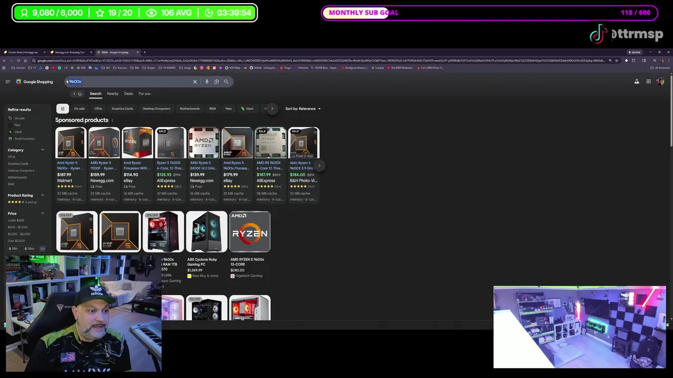Bookmark this page with star icon
Viewport: 673px width, 378px height.
pyautogui.click(x=617, y=60)
